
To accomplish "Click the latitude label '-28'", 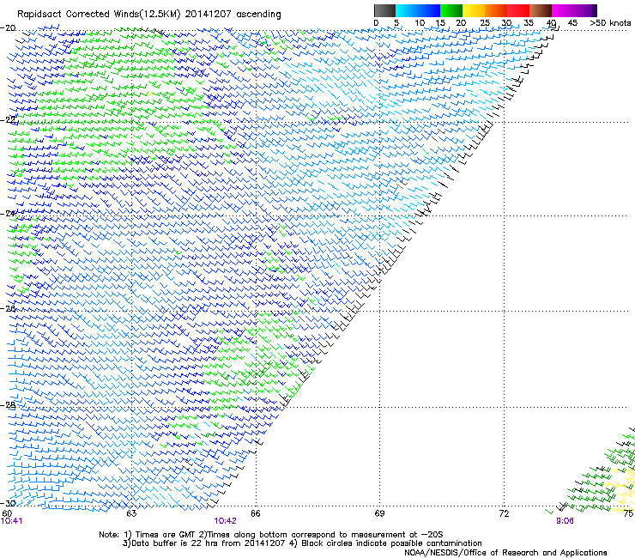I will (8, 404).
